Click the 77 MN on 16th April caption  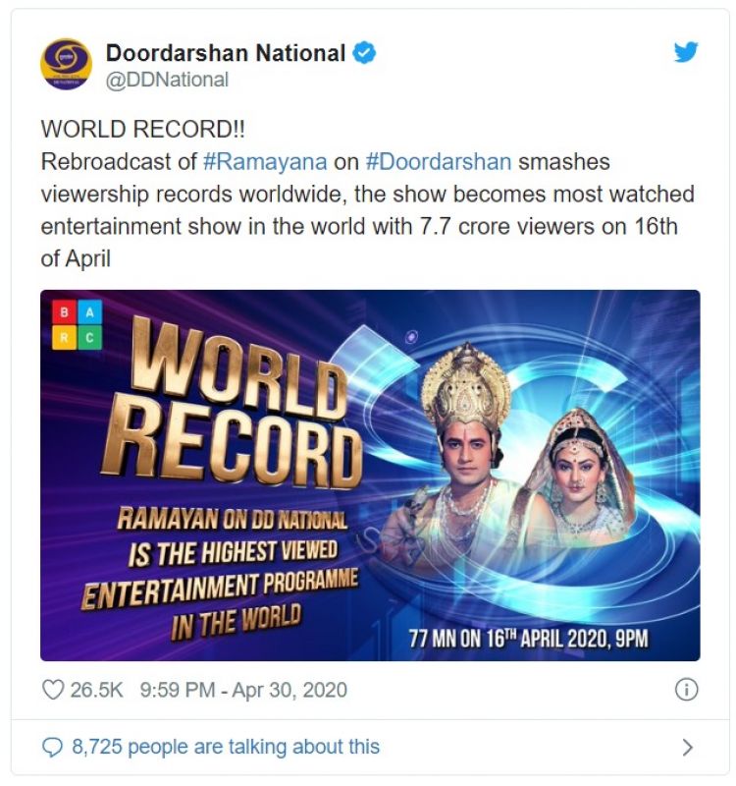click(x=528, y=639)
